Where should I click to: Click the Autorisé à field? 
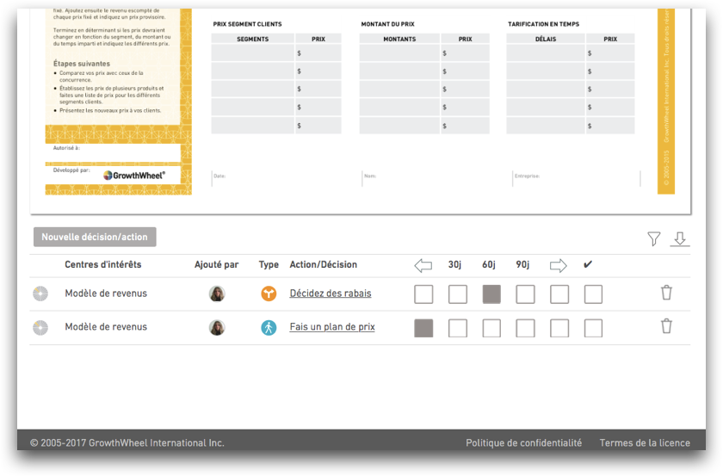click(113, 152)
